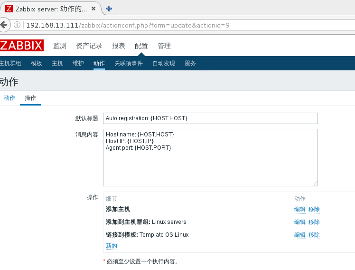Click the 动作 page heading
This screenshot has width=355, height=270.
click(9, 82)
